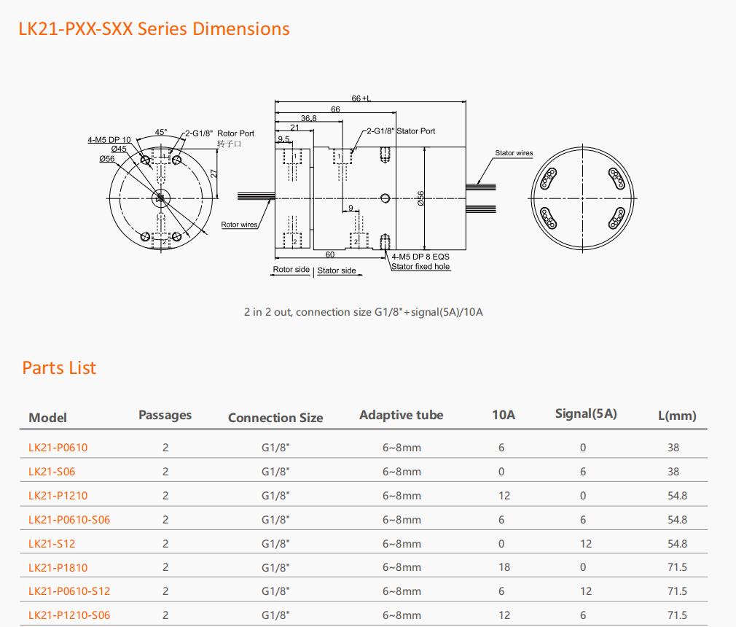Select 10A value 18 in LK21-P1810 row
Viewport: 736px width, 627px height.
(x=504, y=567)
